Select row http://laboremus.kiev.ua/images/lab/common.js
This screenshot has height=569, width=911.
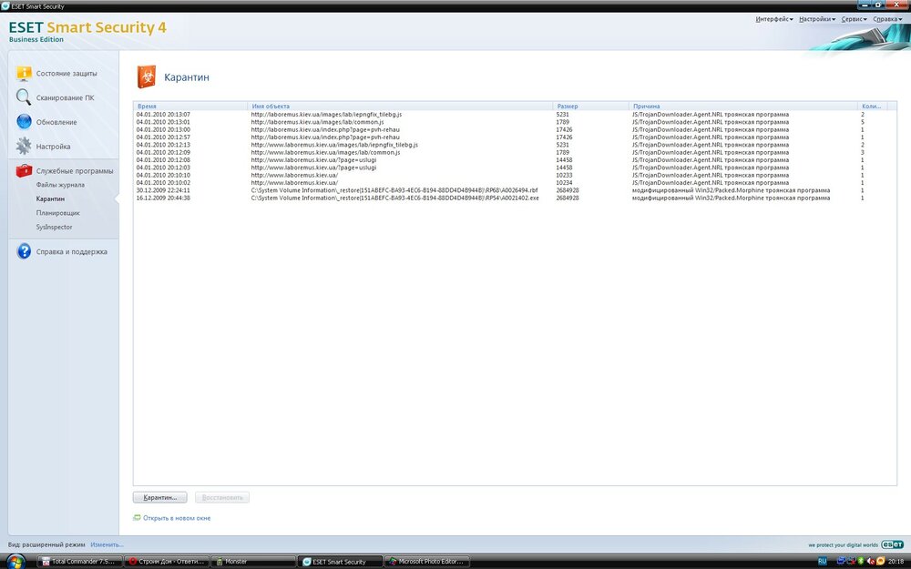click(x=515, y=122)
